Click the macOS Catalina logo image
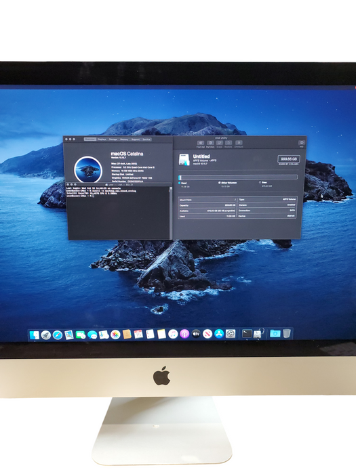This screenshot has width=356, height=474. [88, 169]
